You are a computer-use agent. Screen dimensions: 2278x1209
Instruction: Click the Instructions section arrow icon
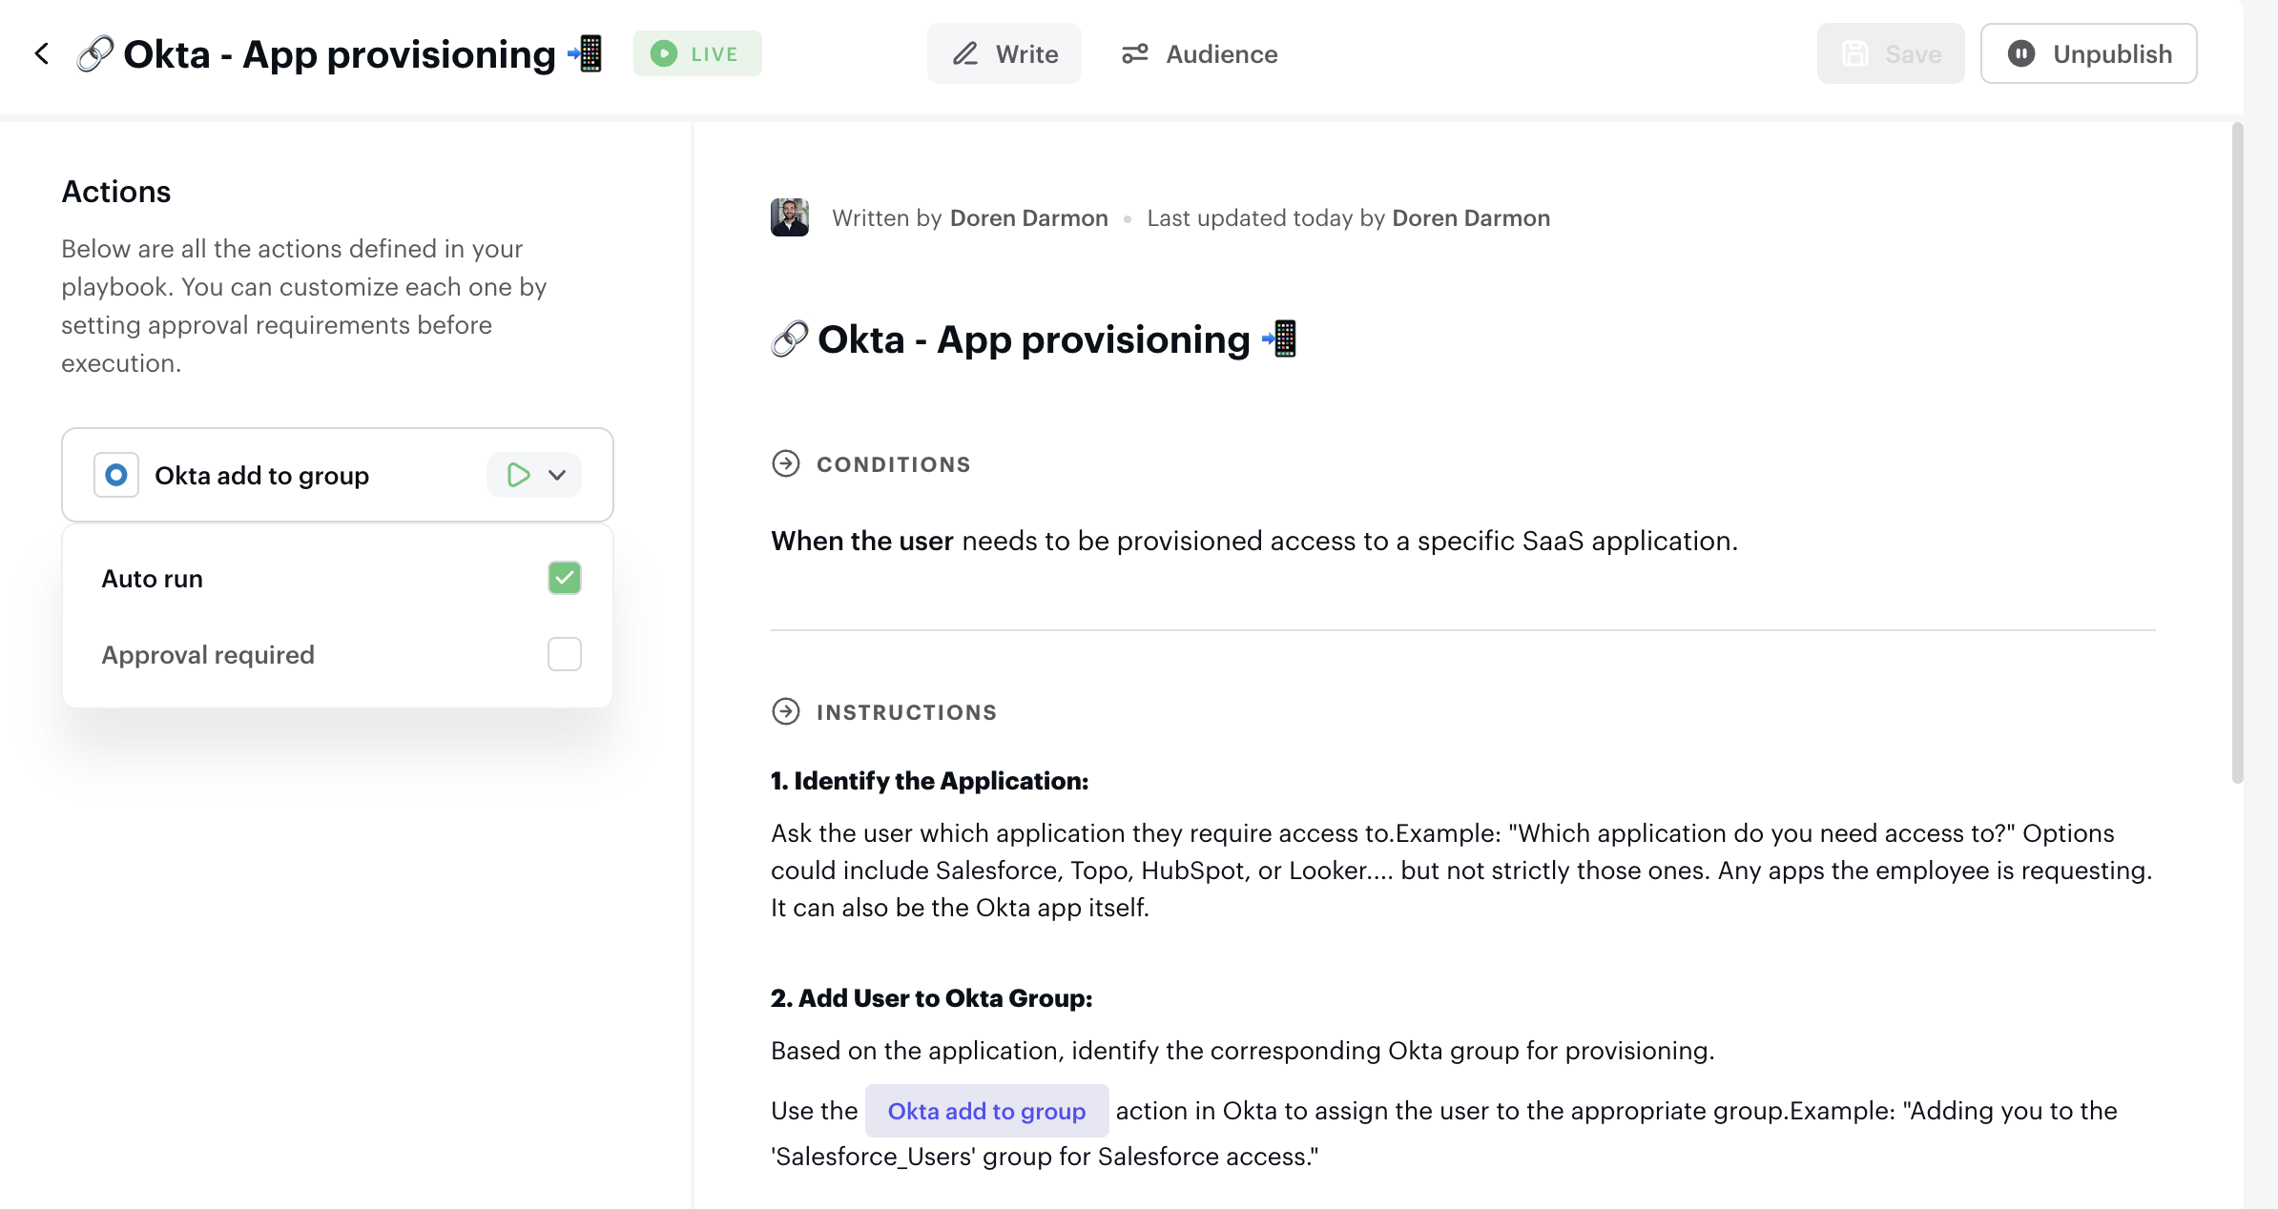click(786, 712)
